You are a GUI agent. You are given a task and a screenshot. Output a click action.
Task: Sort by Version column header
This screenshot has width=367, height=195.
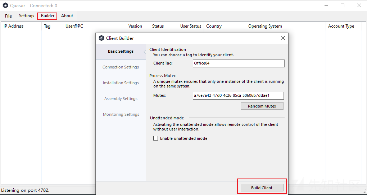[x=138, y=27]
